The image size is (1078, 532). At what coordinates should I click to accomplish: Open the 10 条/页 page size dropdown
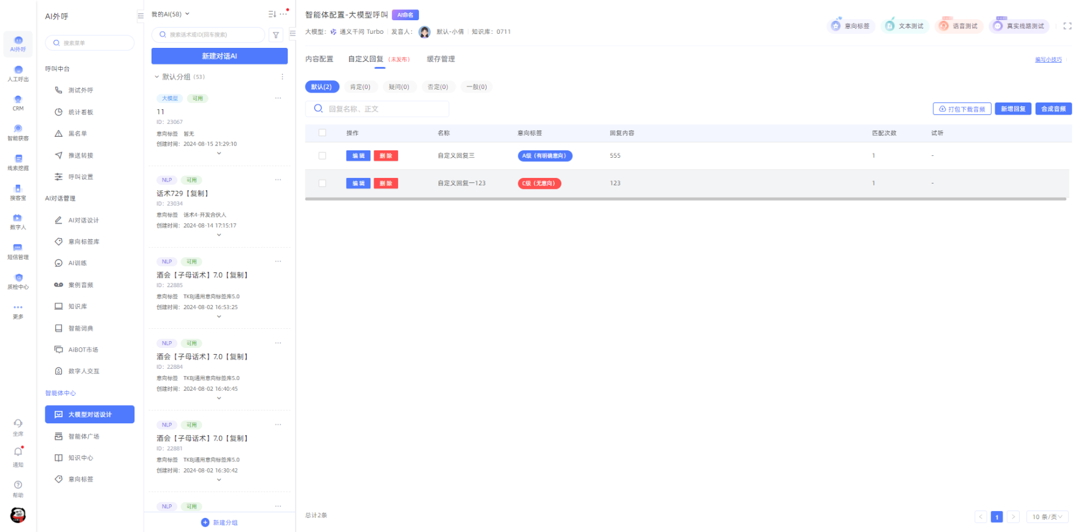1047,517
